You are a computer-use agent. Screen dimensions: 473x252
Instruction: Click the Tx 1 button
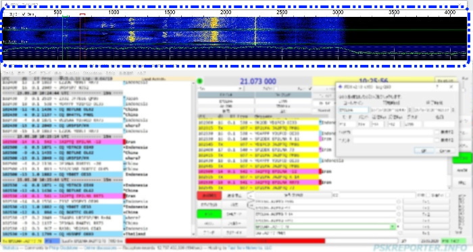pos(426,201)
